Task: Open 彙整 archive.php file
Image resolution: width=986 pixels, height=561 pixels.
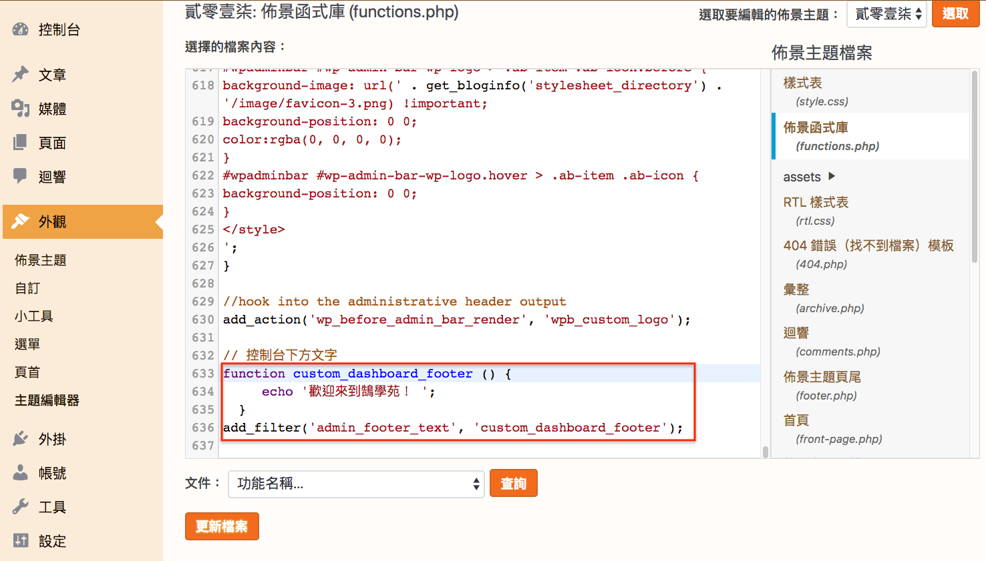Action: [824, 298]
